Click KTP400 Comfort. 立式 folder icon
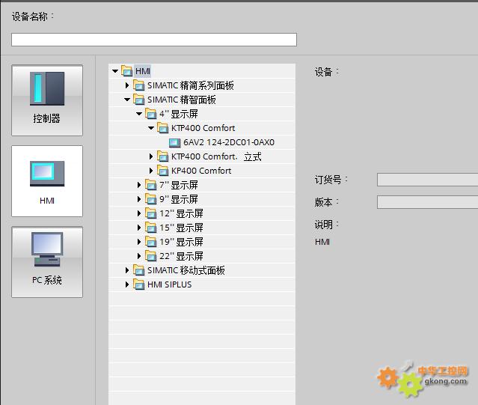This screenshot has height=405, width=478. [162, 156]
